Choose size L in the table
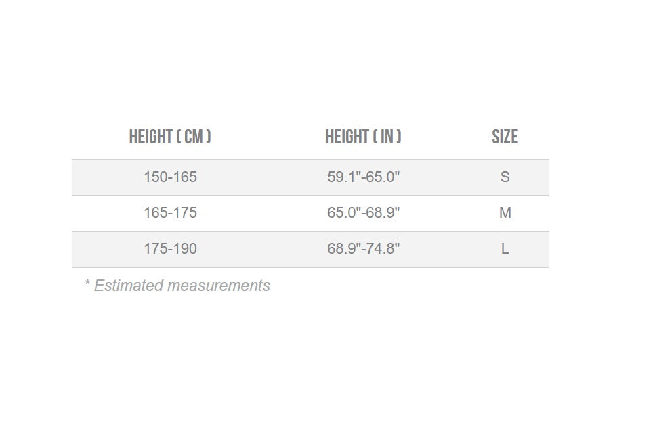657x433 pixels. [505, 249]
